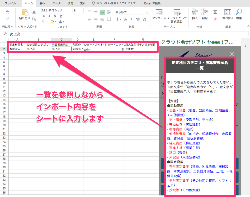This screenshot has height=197, width=250.
Task: Click the Undo arrow icon
Action: click(8, 12)
